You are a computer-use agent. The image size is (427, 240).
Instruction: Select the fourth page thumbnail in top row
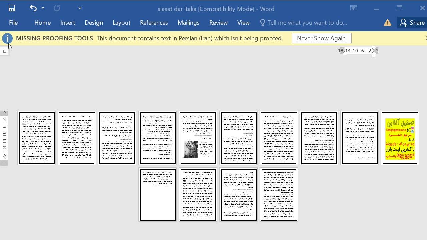coord(158,138)
